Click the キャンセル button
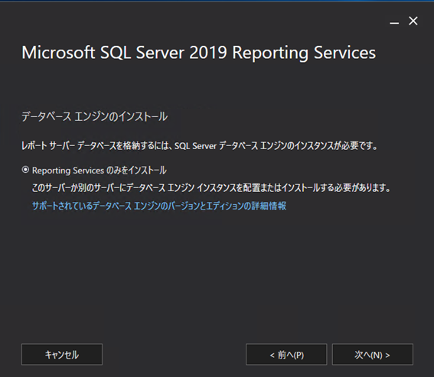Viewport: 434px width, 377px height. [x=62, y=354]
